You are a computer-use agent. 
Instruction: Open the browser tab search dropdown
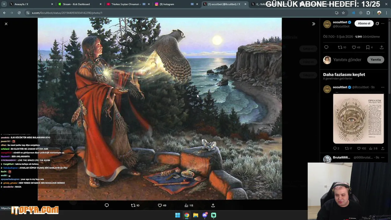click(x=4, y=4)
